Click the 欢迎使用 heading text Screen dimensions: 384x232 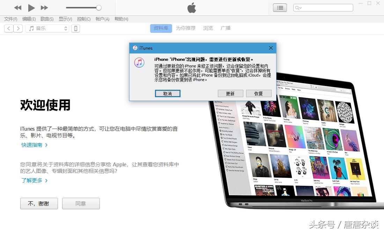click(x=45, y=105)
